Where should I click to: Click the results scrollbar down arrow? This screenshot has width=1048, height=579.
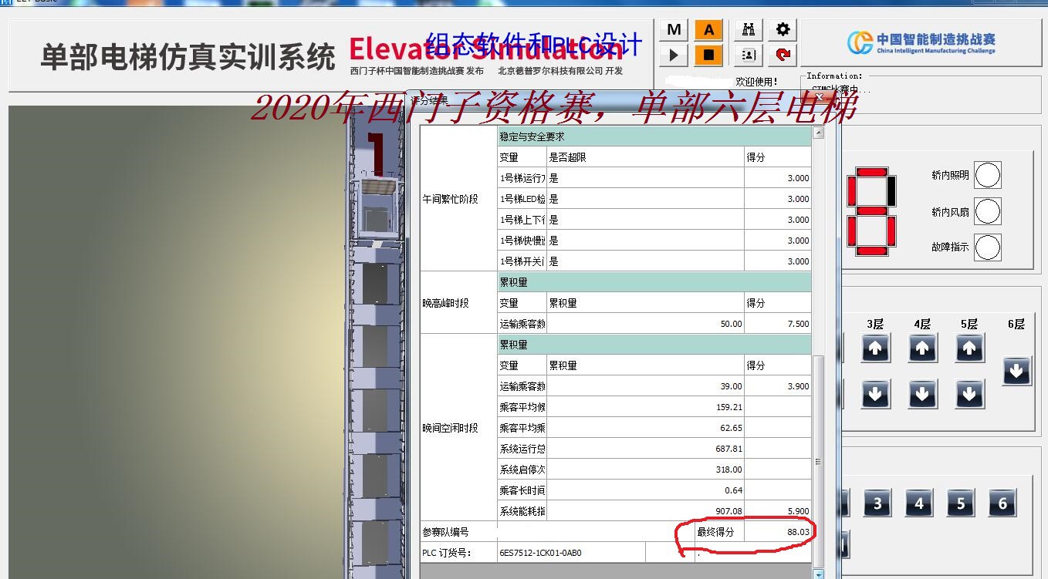[819, 574]
